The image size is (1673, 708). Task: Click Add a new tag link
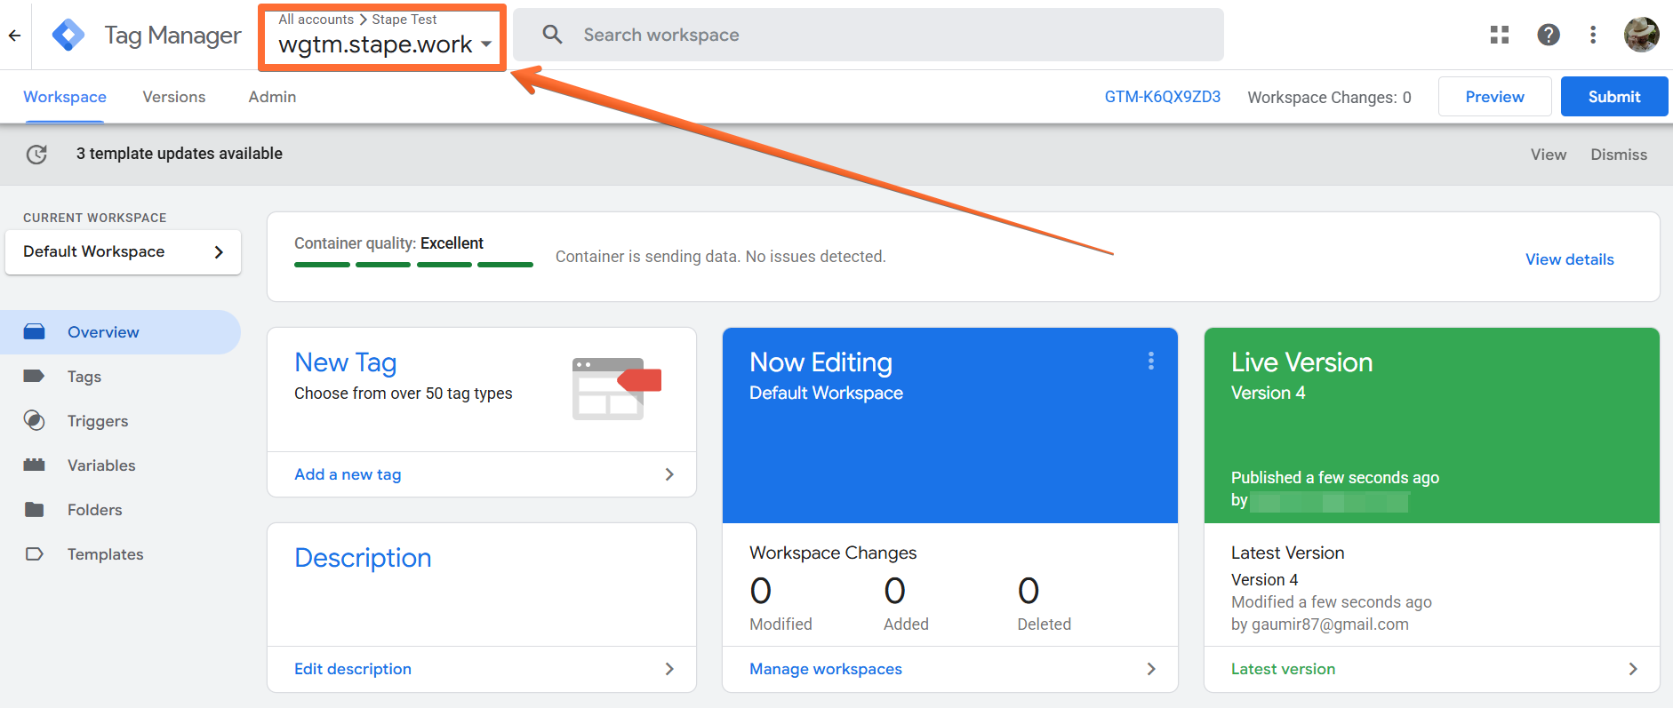[x=348, y=474]
